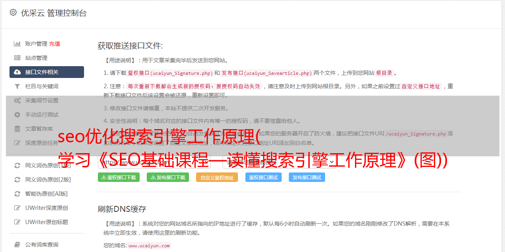Click the book icon for 公有词库查询
This screenshot has height=252, width=505.
point(17,245)
